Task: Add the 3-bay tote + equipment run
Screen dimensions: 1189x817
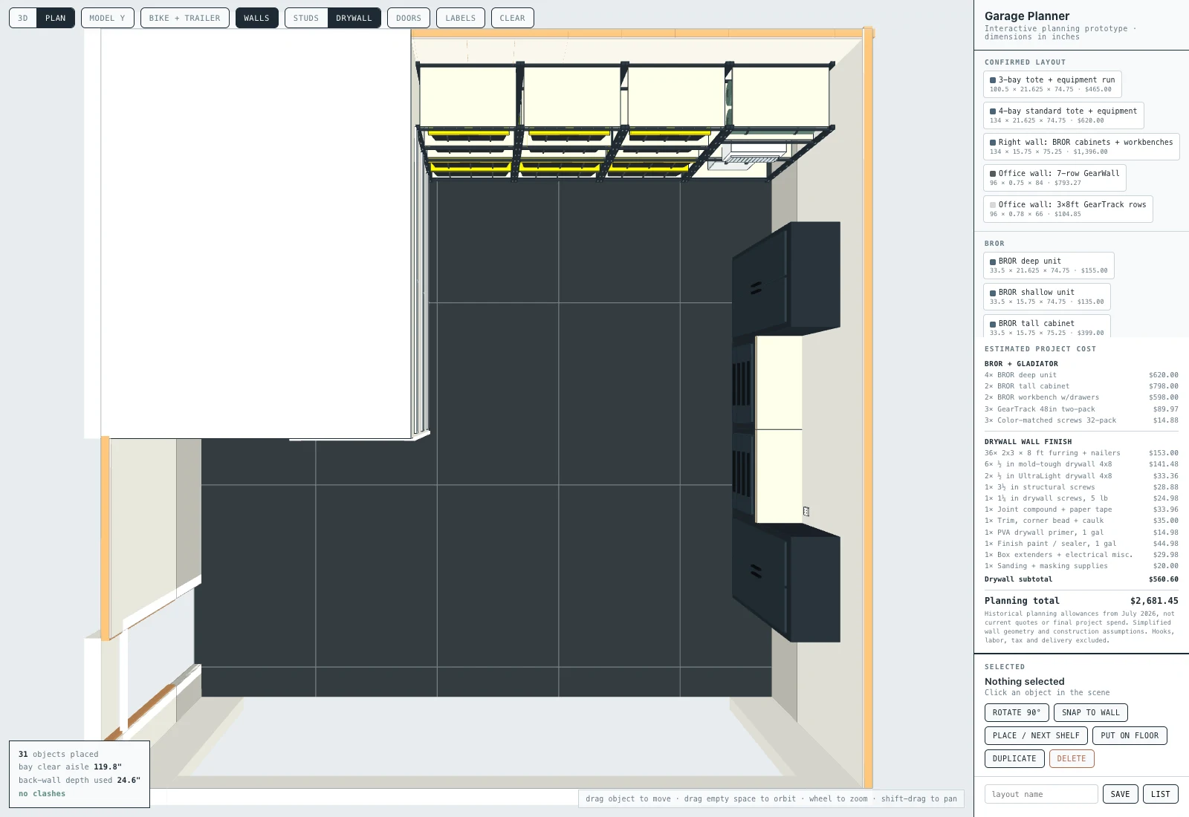Action: click(1052, 84)
